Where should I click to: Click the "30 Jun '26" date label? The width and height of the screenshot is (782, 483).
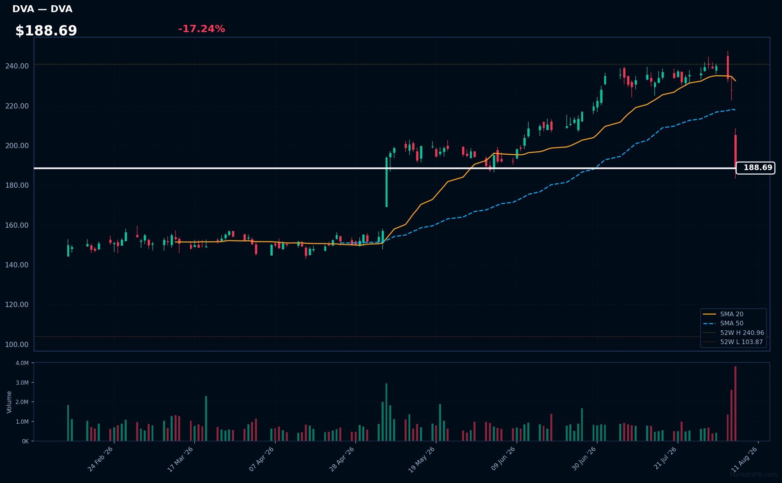click(584, 459)
